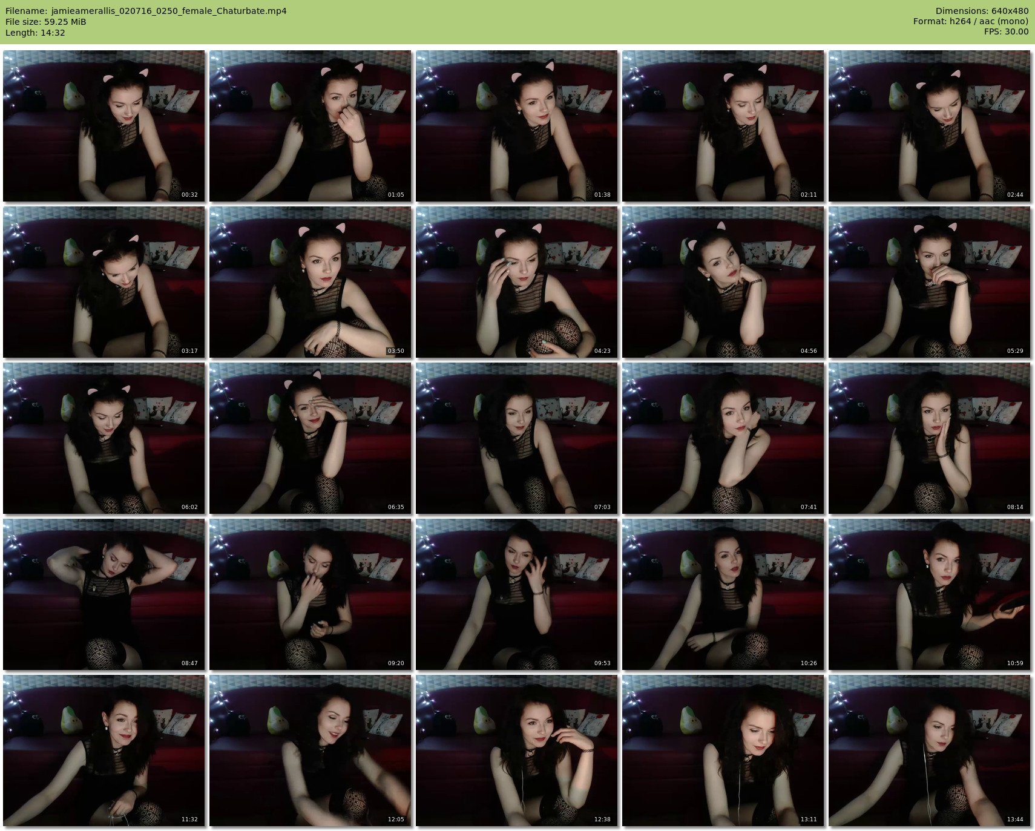The width and height of the screenshot is (1035, 831).
Task: Click the thumbnail timestamped 12:38
Action: click(517, 751)
